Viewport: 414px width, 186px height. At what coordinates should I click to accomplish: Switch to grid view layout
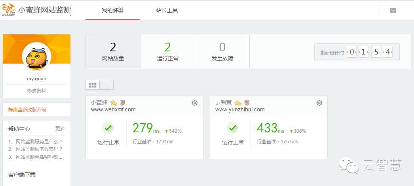[92, 85]
